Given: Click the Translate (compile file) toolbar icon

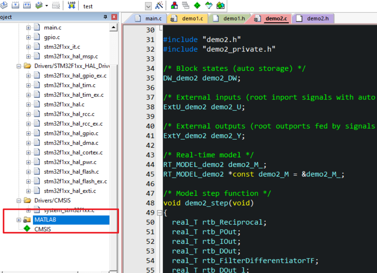Looking at the screenshot, I should coord(3,5).
